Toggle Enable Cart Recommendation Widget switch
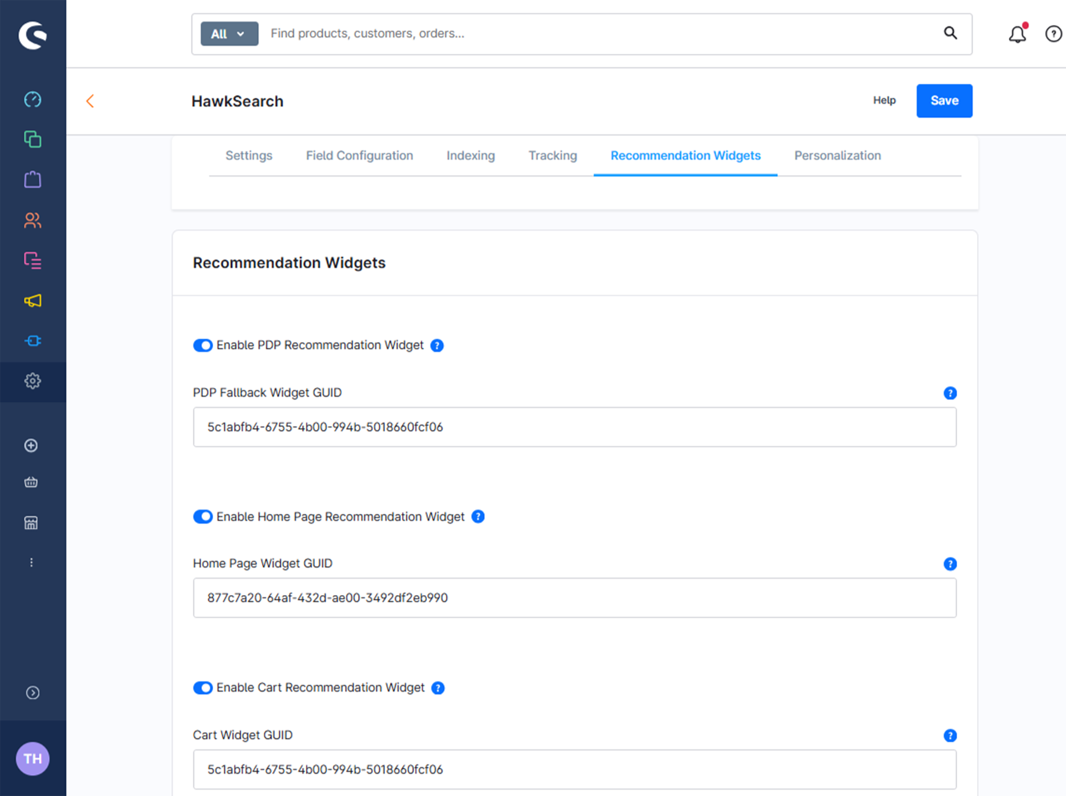This screenshot has height=796, width=1066. pyautogui.click(x=203, y=688)
